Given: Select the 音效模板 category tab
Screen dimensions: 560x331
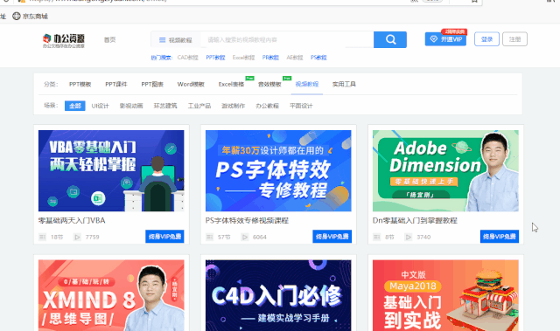Looking at the screenshot, I should click(x=269, y=85).
